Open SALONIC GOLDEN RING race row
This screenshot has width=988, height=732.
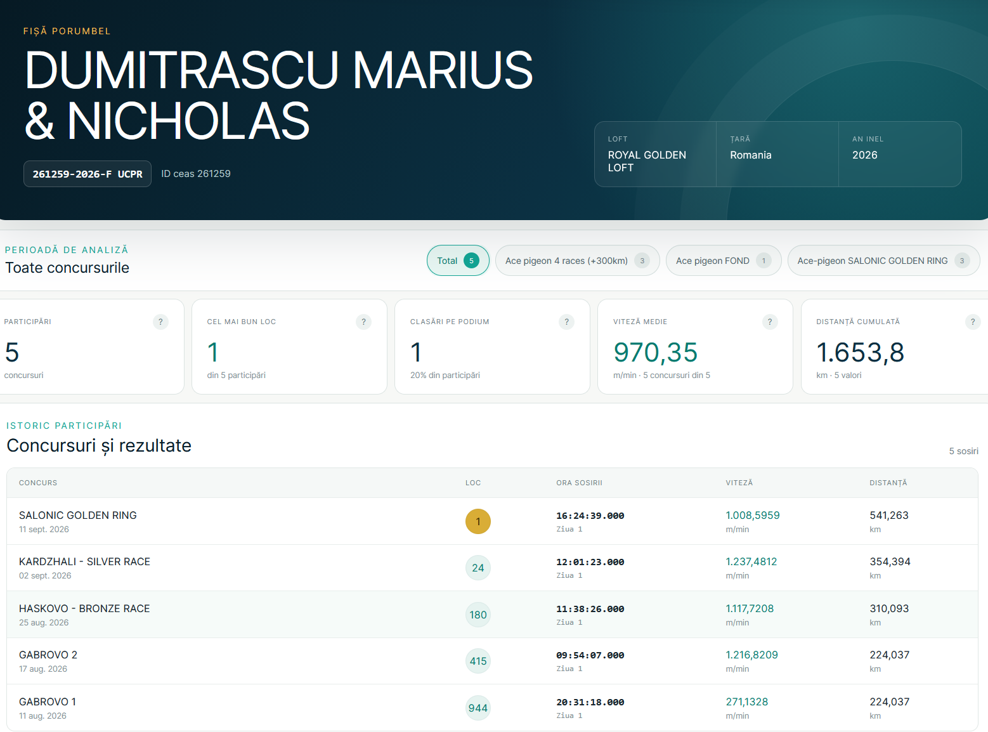(x=492, y=521)
